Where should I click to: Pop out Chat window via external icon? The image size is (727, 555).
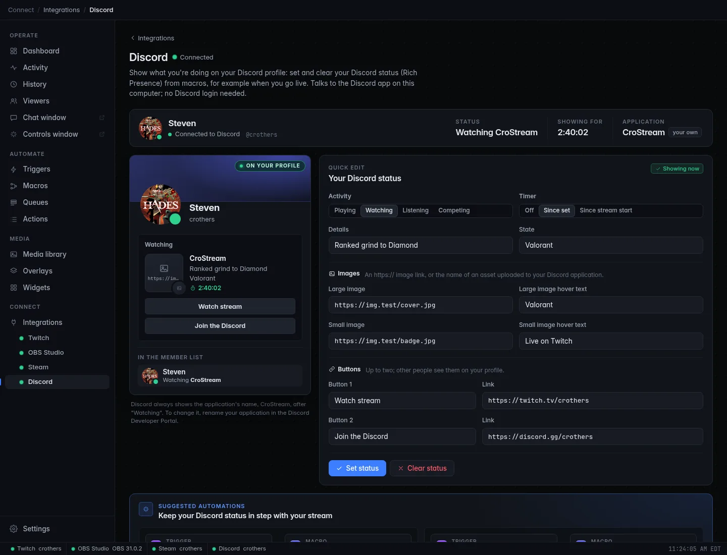click(101, 118)
